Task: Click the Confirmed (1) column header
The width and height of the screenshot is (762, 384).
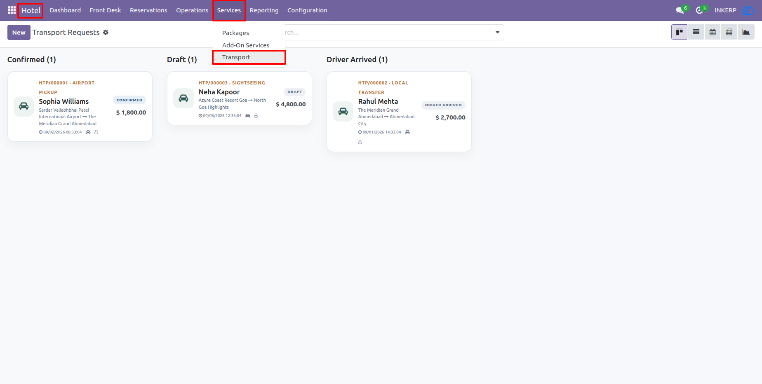Action: click(32, 60)
